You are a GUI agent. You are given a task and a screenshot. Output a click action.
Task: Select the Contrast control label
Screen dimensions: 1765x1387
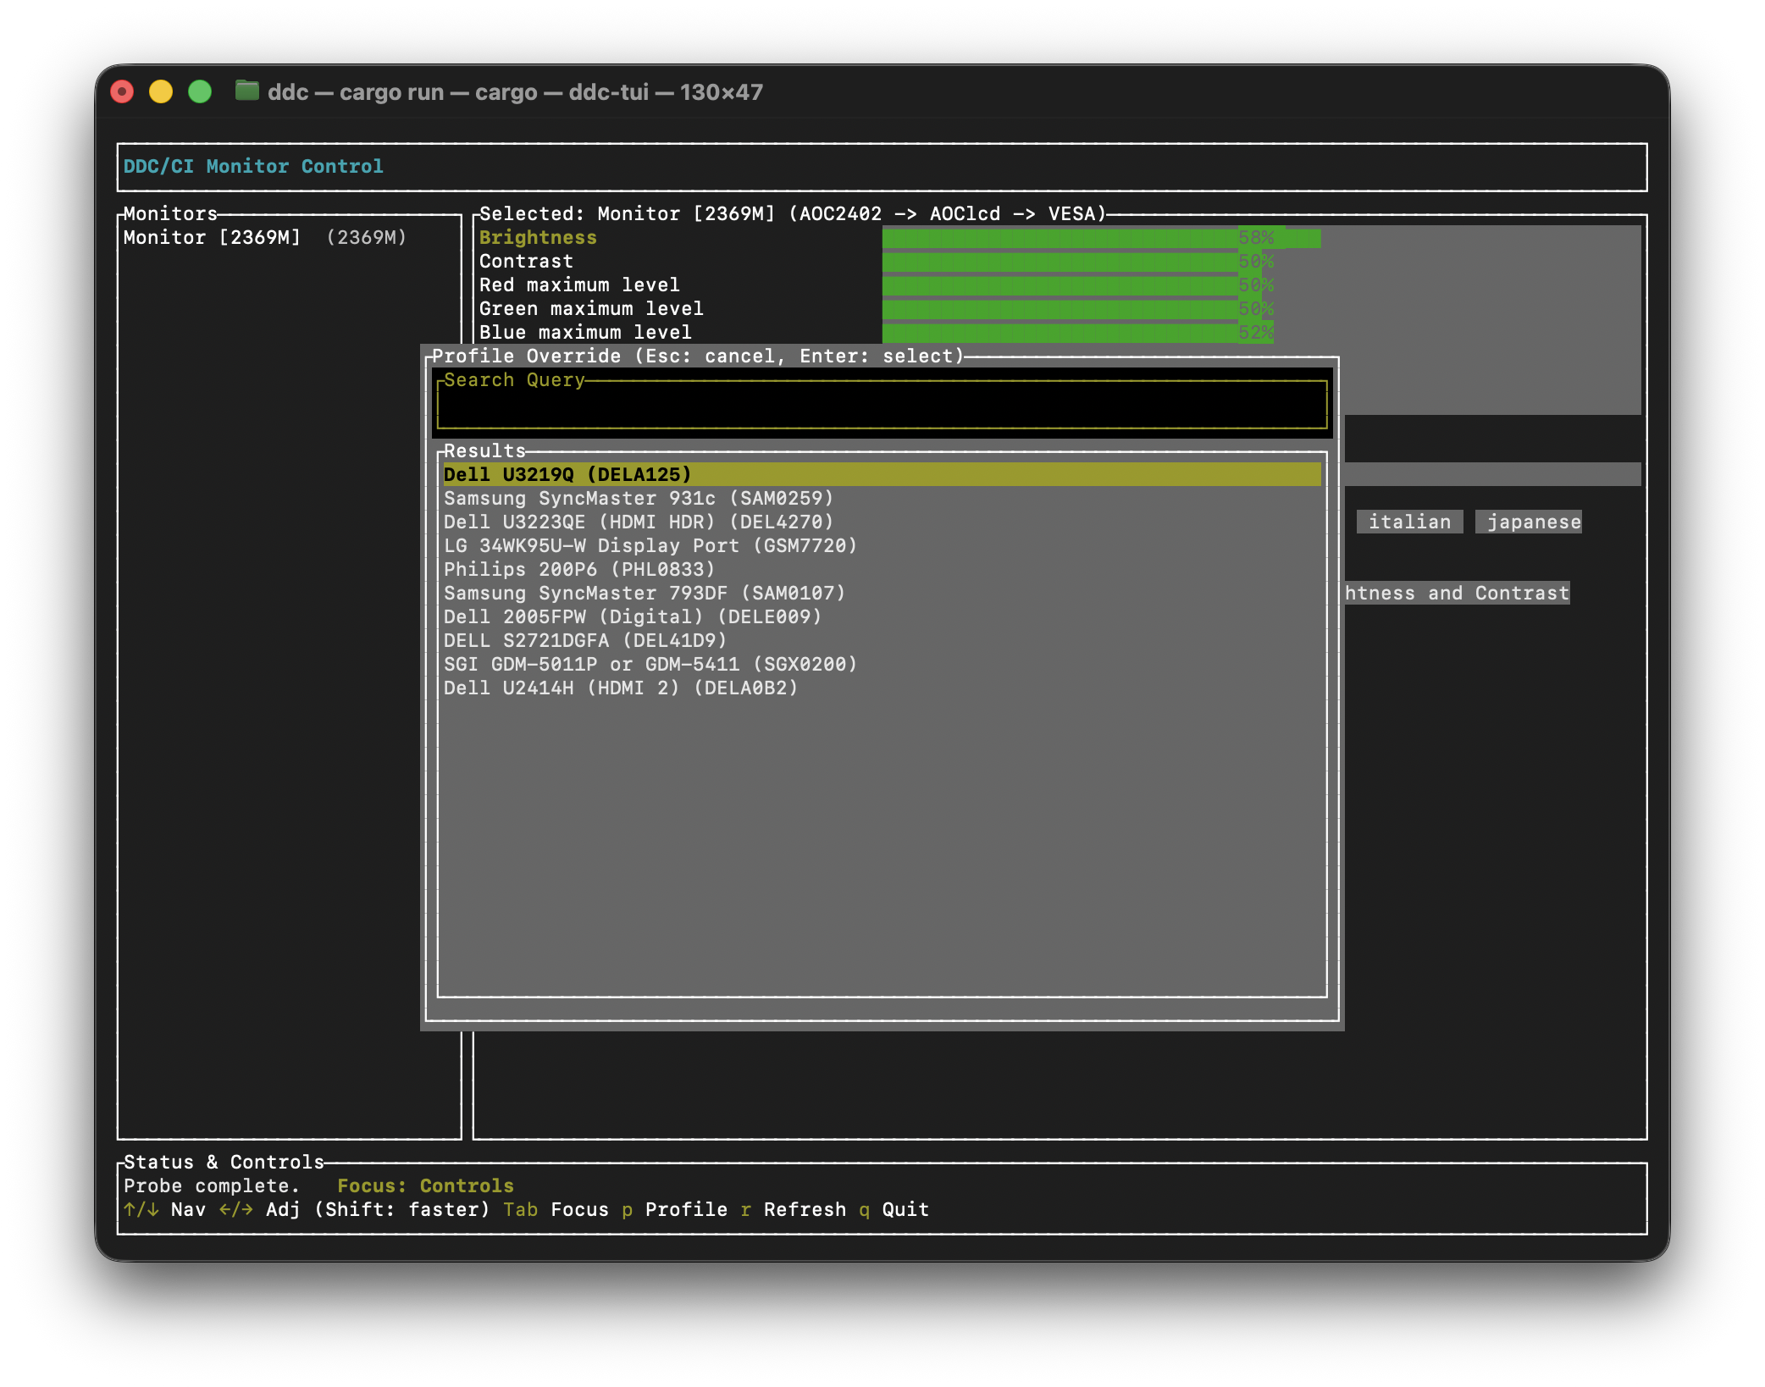(x=526, y=261)
